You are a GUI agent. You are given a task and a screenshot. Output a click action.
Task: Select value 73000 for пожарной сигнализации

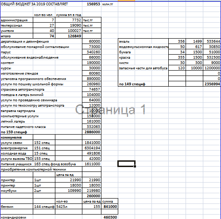(92, 47)
